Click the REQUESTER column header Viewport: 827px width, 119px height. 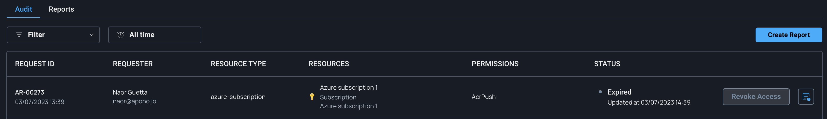(132, 64)
